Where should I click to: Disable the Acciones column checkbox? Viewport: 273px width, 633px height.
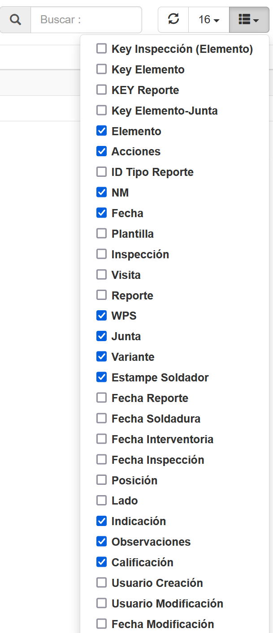[x=102, y=151]
